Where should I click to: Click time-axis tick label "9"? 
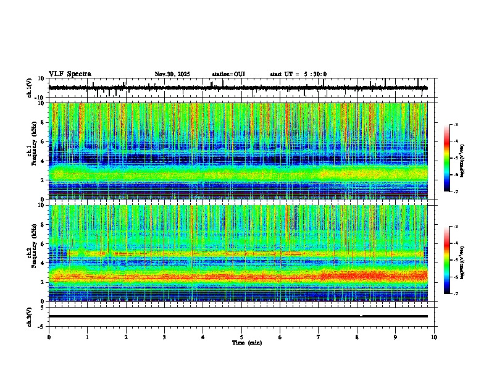pyautogui.click(x=395, y=337)
